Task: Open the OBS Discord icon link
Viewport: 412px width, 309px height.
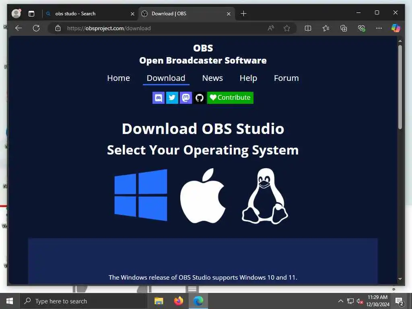Action: [159, 98]
